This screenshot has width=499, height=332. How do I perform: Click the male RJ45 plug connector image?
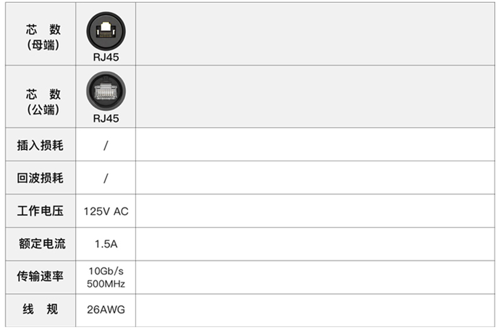106,91
